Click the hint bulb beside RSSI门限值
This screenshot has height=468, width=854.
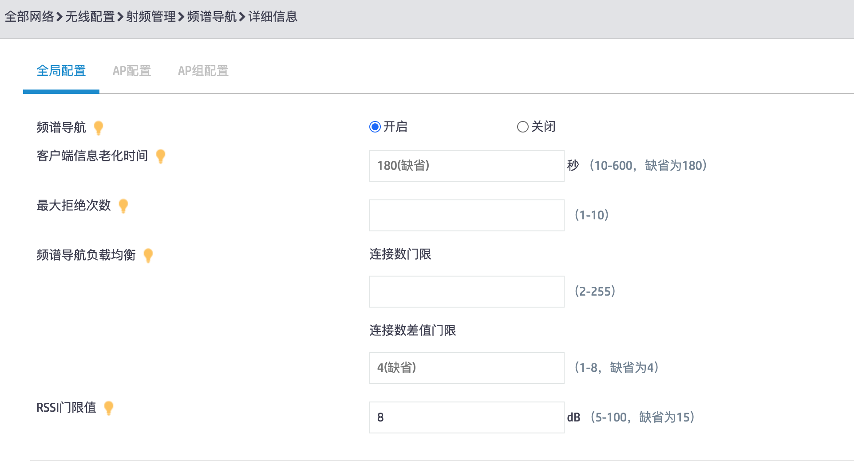[109, 408]
